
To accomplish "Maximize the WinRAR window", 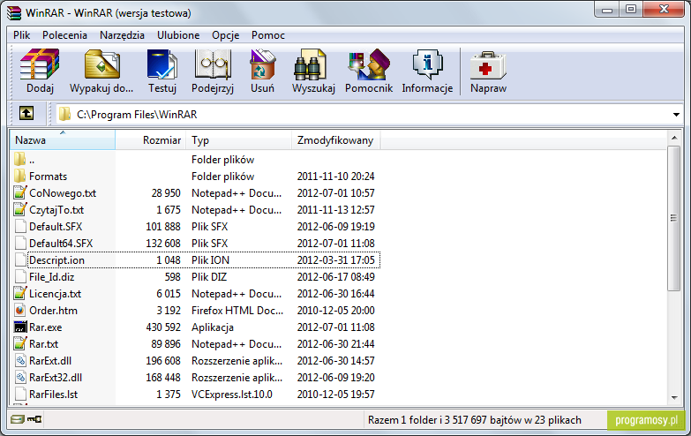I will point(631,10).
